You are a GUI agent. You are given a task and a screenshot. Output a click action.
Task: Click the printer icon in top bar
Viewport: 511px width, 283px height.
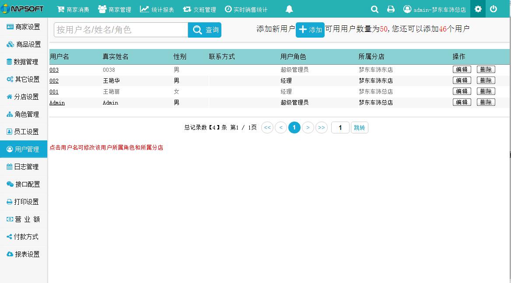[391, 9]
